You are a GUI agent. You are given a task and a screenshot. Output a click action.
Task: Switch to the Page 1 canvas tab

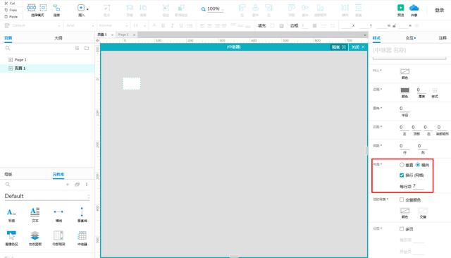pos(123,35)
